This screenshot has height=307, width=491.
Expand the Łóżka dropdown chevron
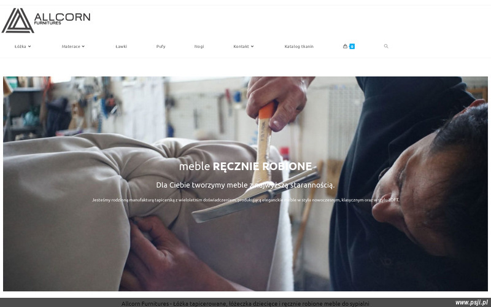tap(29, 47)
